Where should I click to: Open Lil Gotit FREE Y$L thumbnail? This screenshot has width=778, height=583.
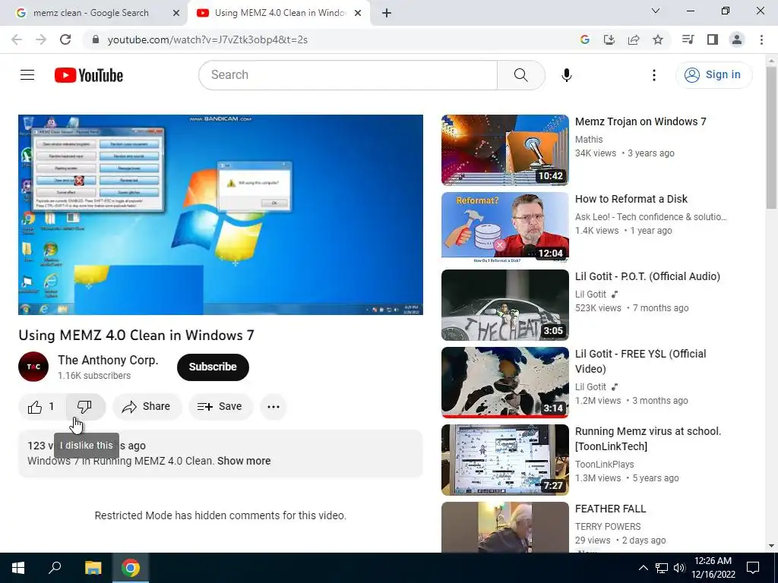pos(505,383)
